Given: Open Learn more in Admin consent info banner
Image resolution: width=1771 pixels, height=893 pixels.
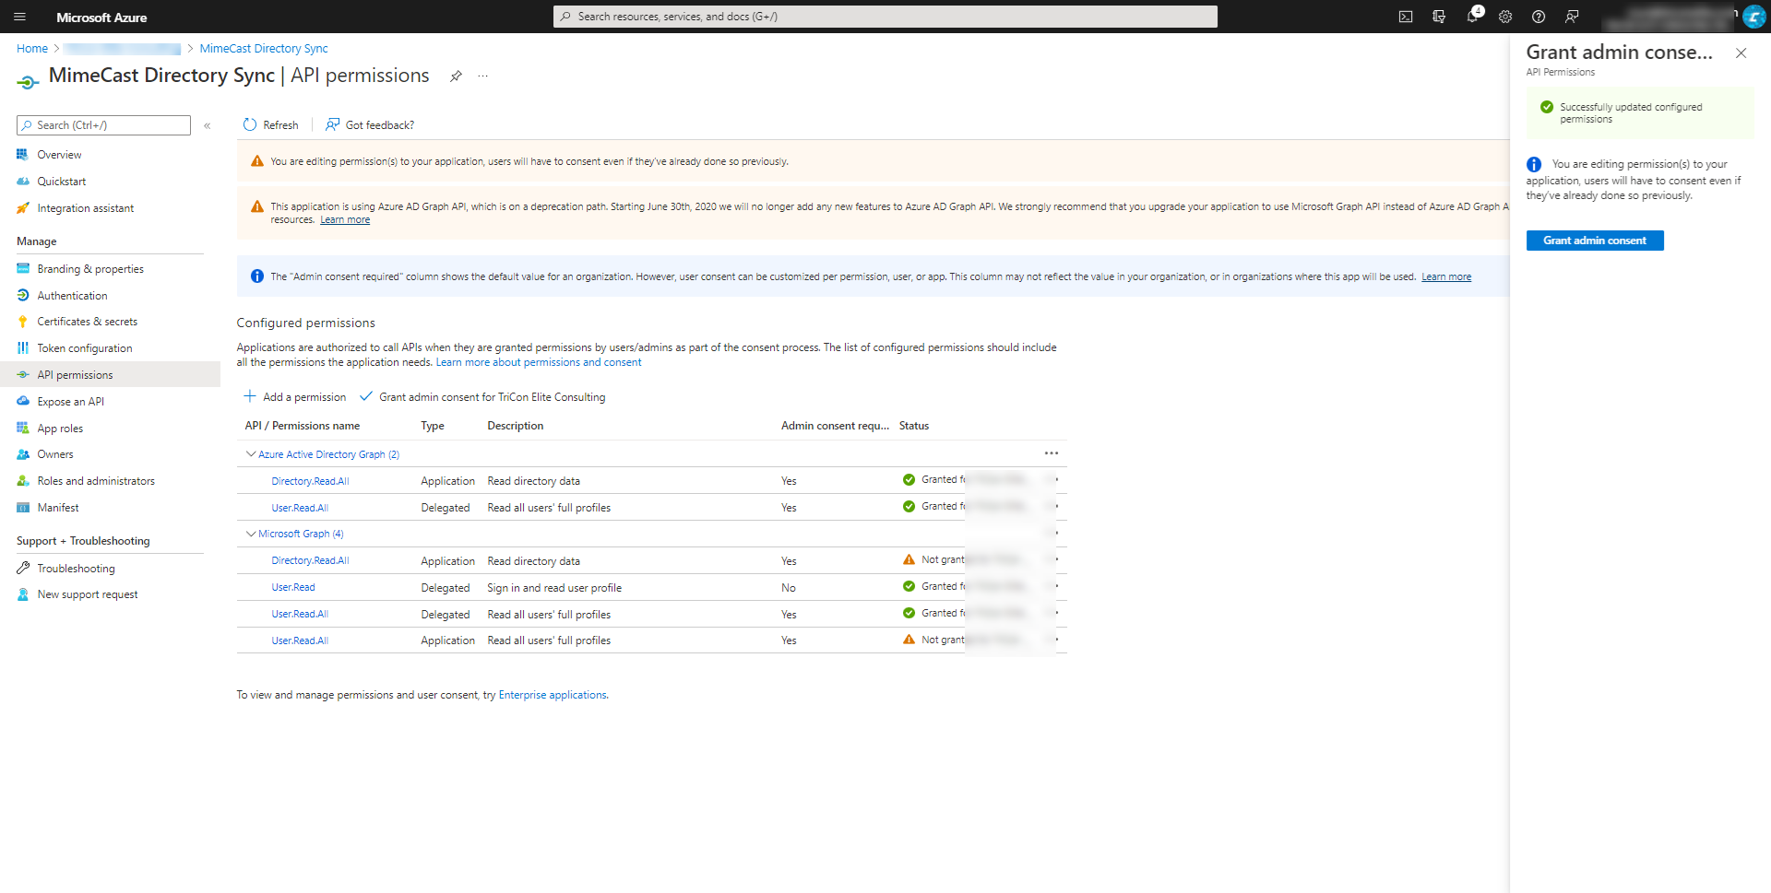Looking at the screenshot, I should point(1446,276).
